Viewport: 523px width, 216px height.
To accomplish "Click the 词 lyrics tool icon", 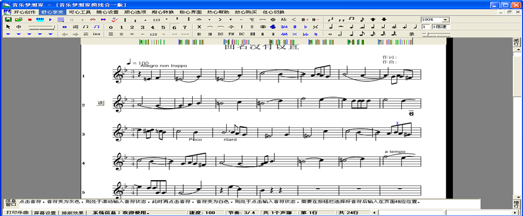I will [76, 27].
